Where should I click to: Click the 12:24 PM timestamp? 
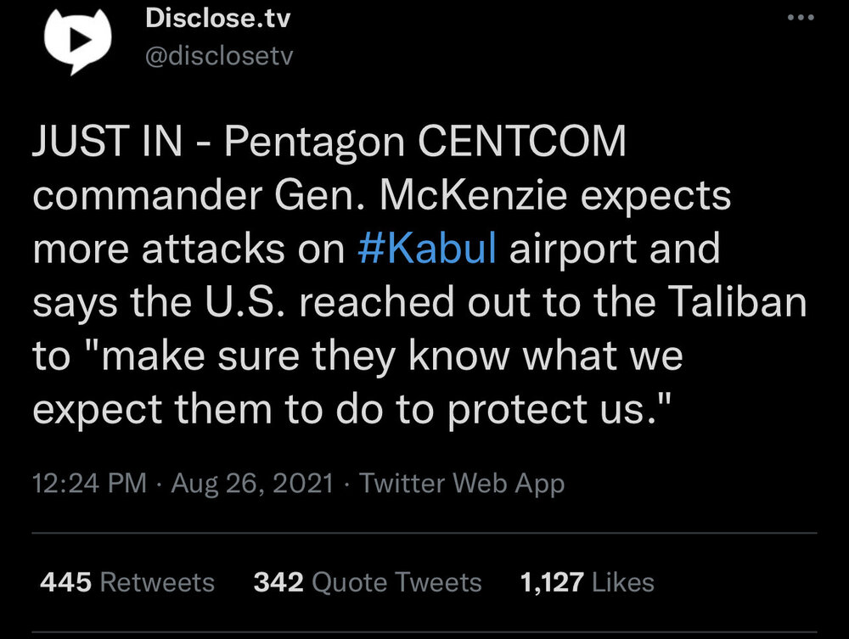click(89, 484)
